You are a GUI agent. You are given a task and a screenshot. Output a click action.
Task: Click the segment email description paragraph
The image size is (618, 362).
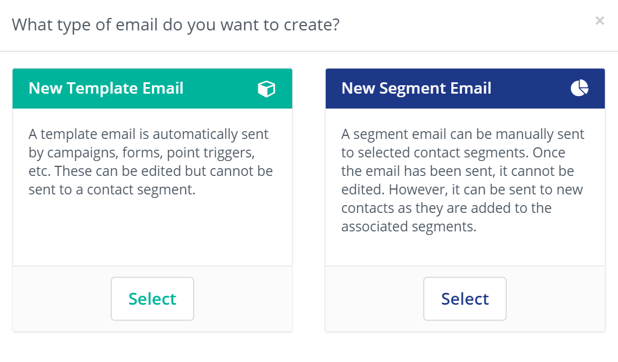click(463, 180)
